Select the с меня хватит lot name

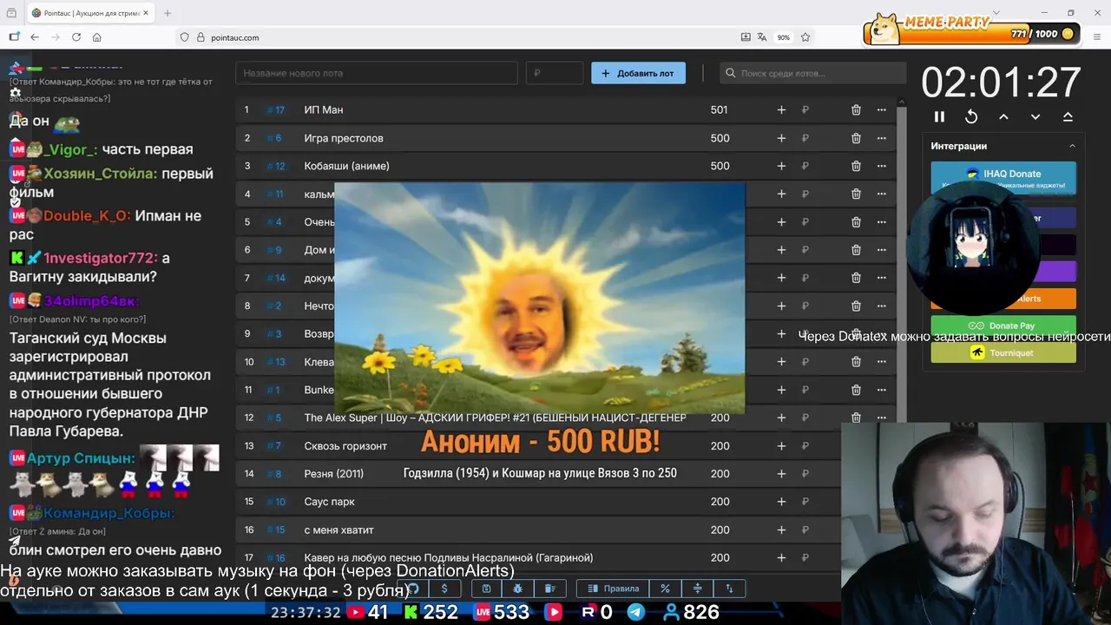pos(339,530)
